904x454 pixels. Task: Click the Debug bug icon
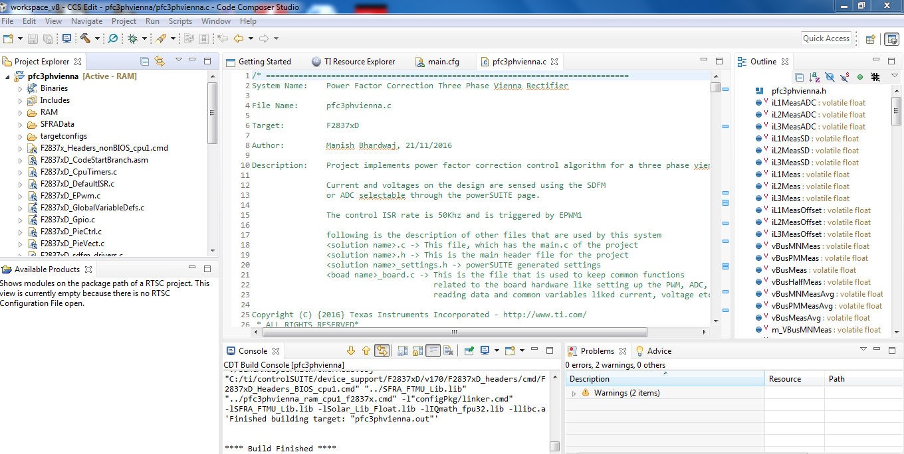tap(132, 38)
